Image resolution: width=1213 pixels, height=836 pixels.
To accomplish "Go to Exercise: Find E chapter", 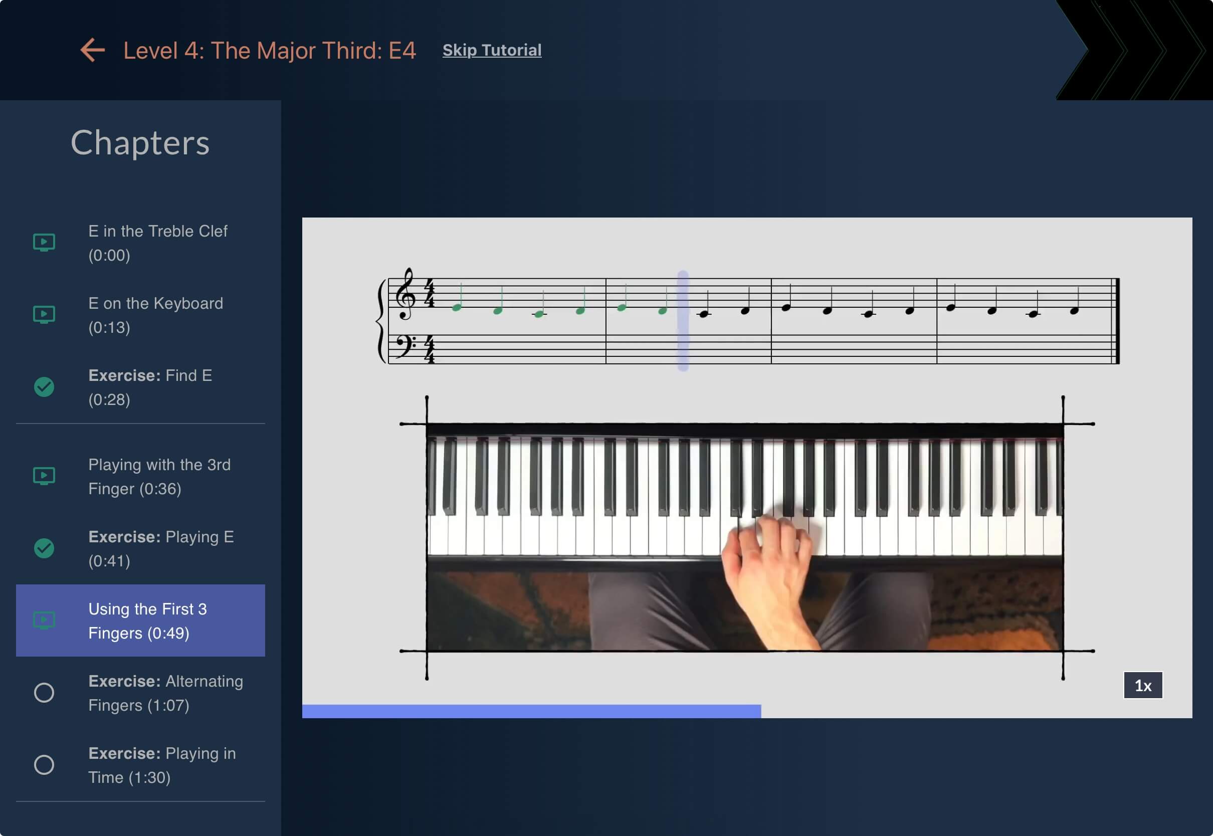I will tap(150, 387).
